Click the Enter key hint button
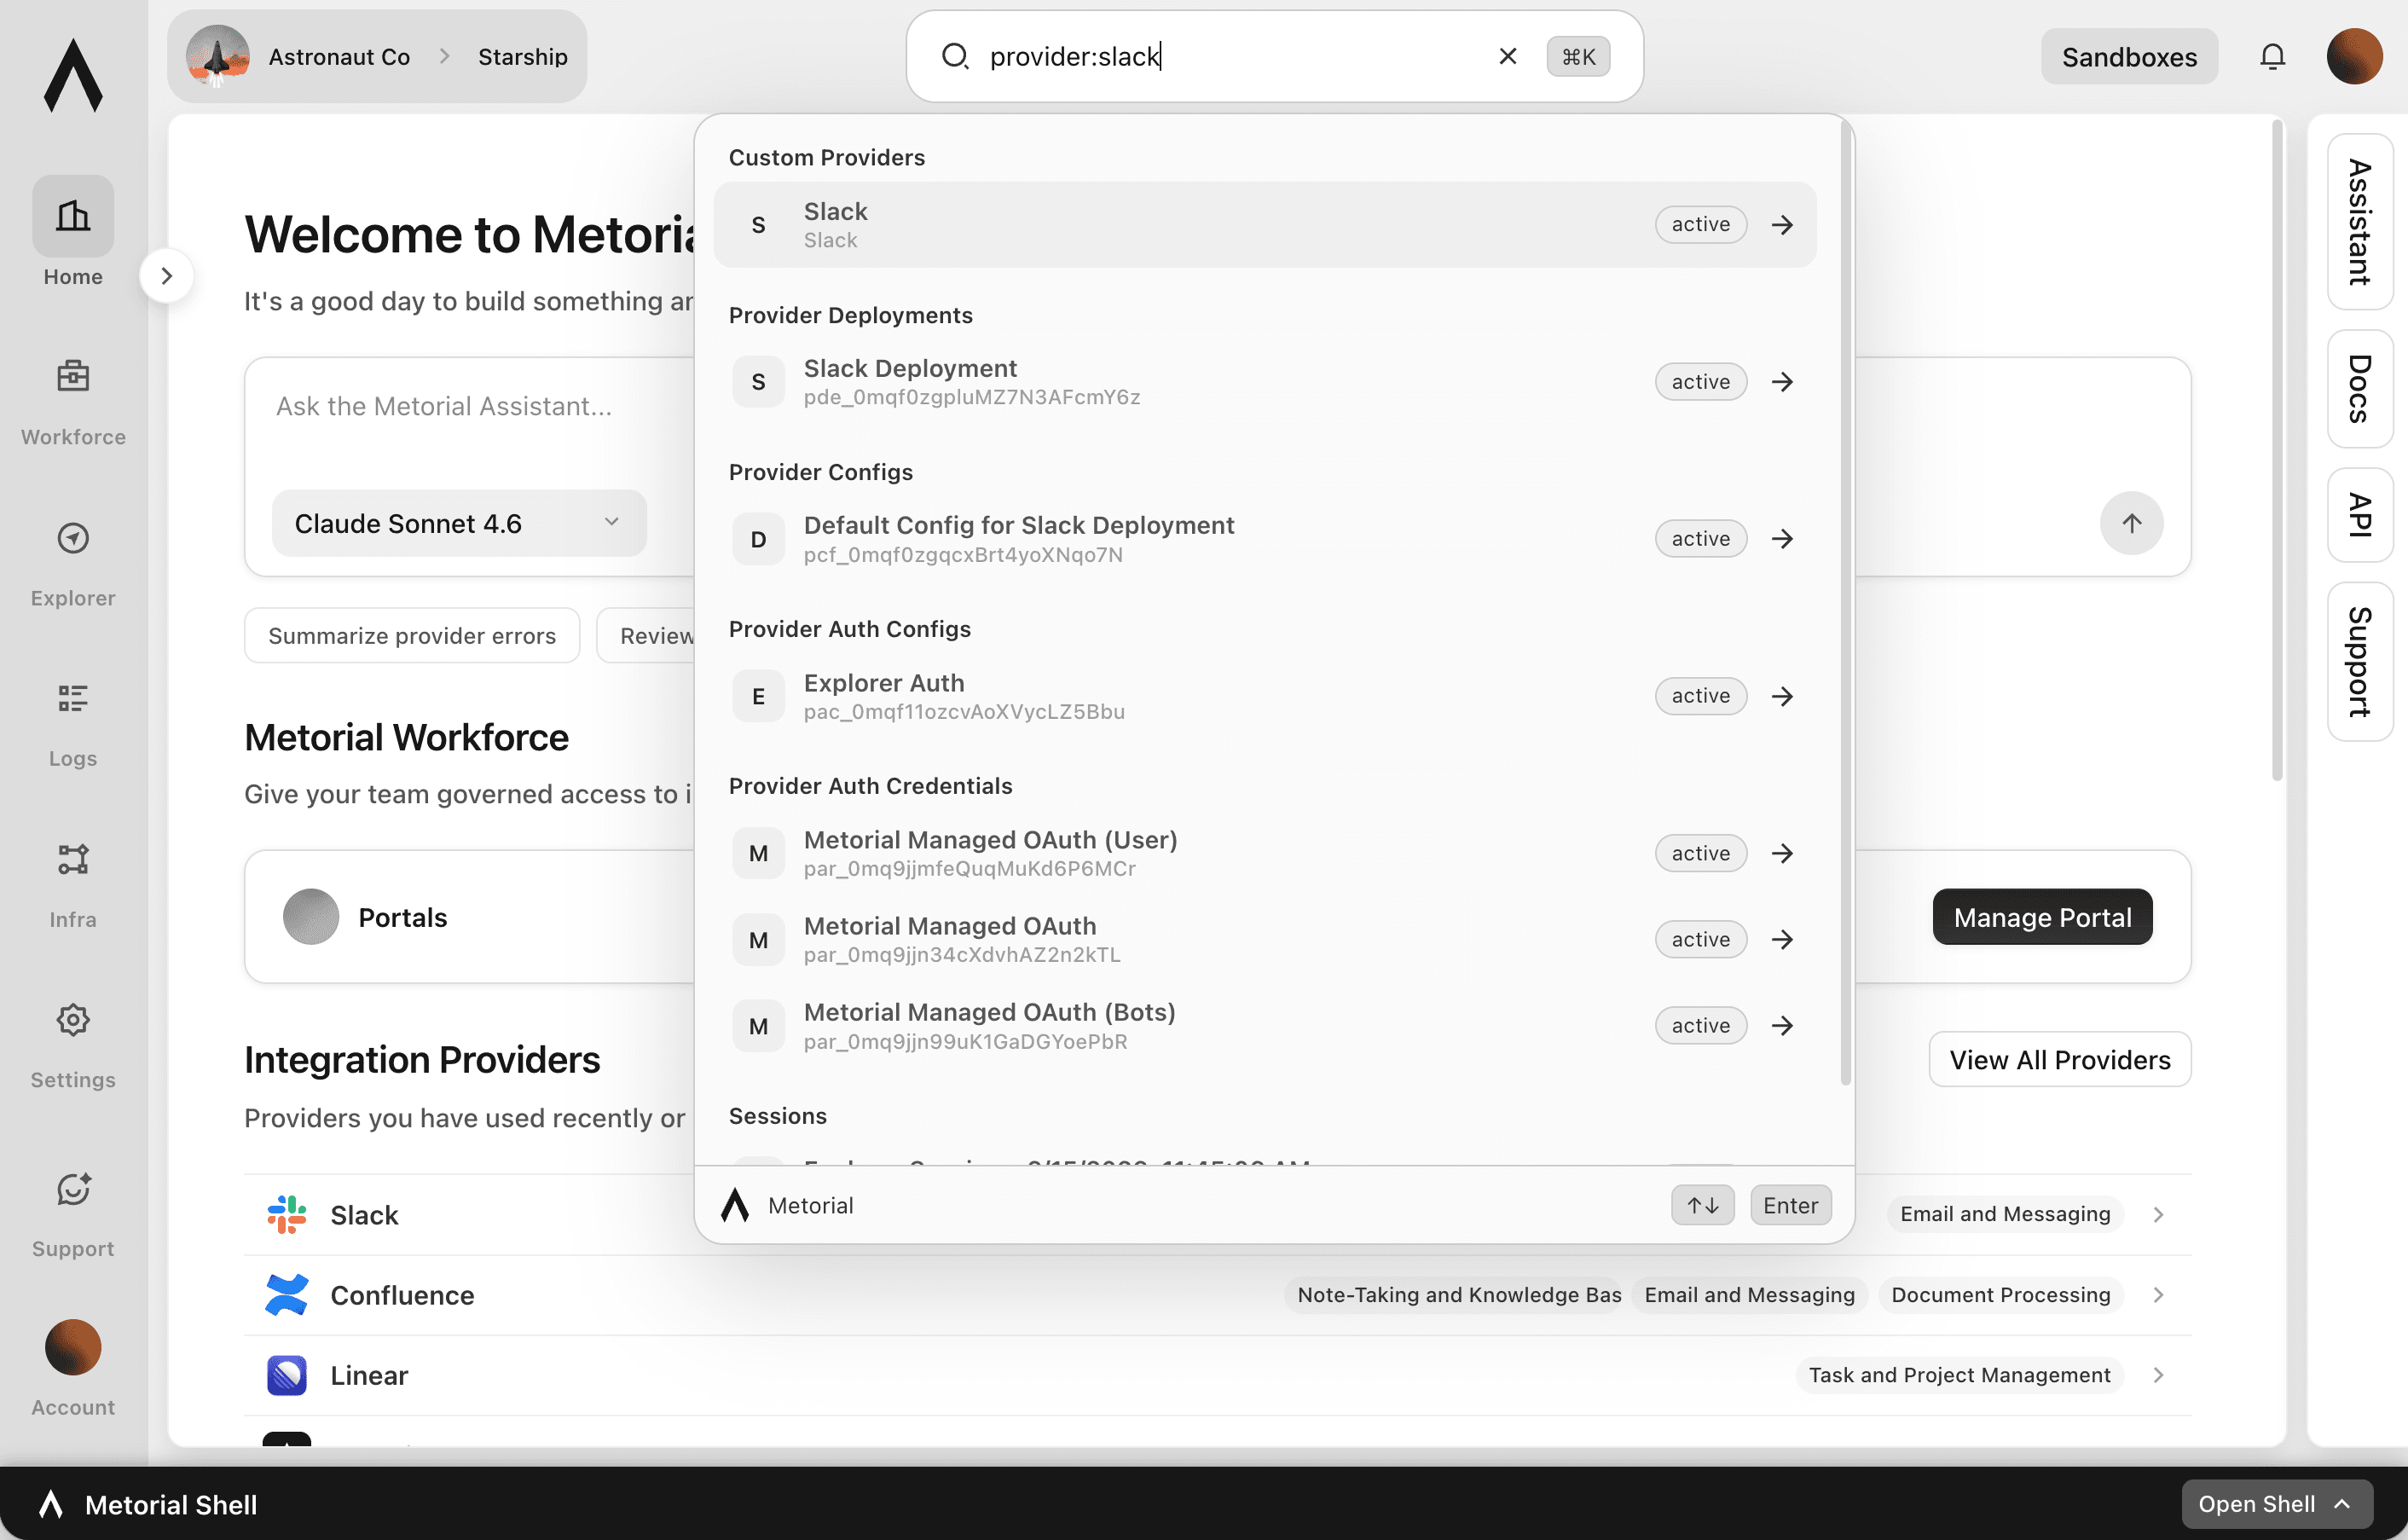 (1790, 1205)
